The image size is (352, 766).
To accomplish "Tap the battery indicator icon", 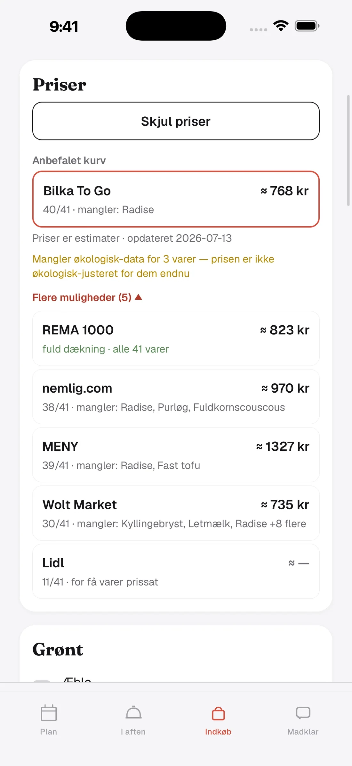I will [x=307, y=26].
